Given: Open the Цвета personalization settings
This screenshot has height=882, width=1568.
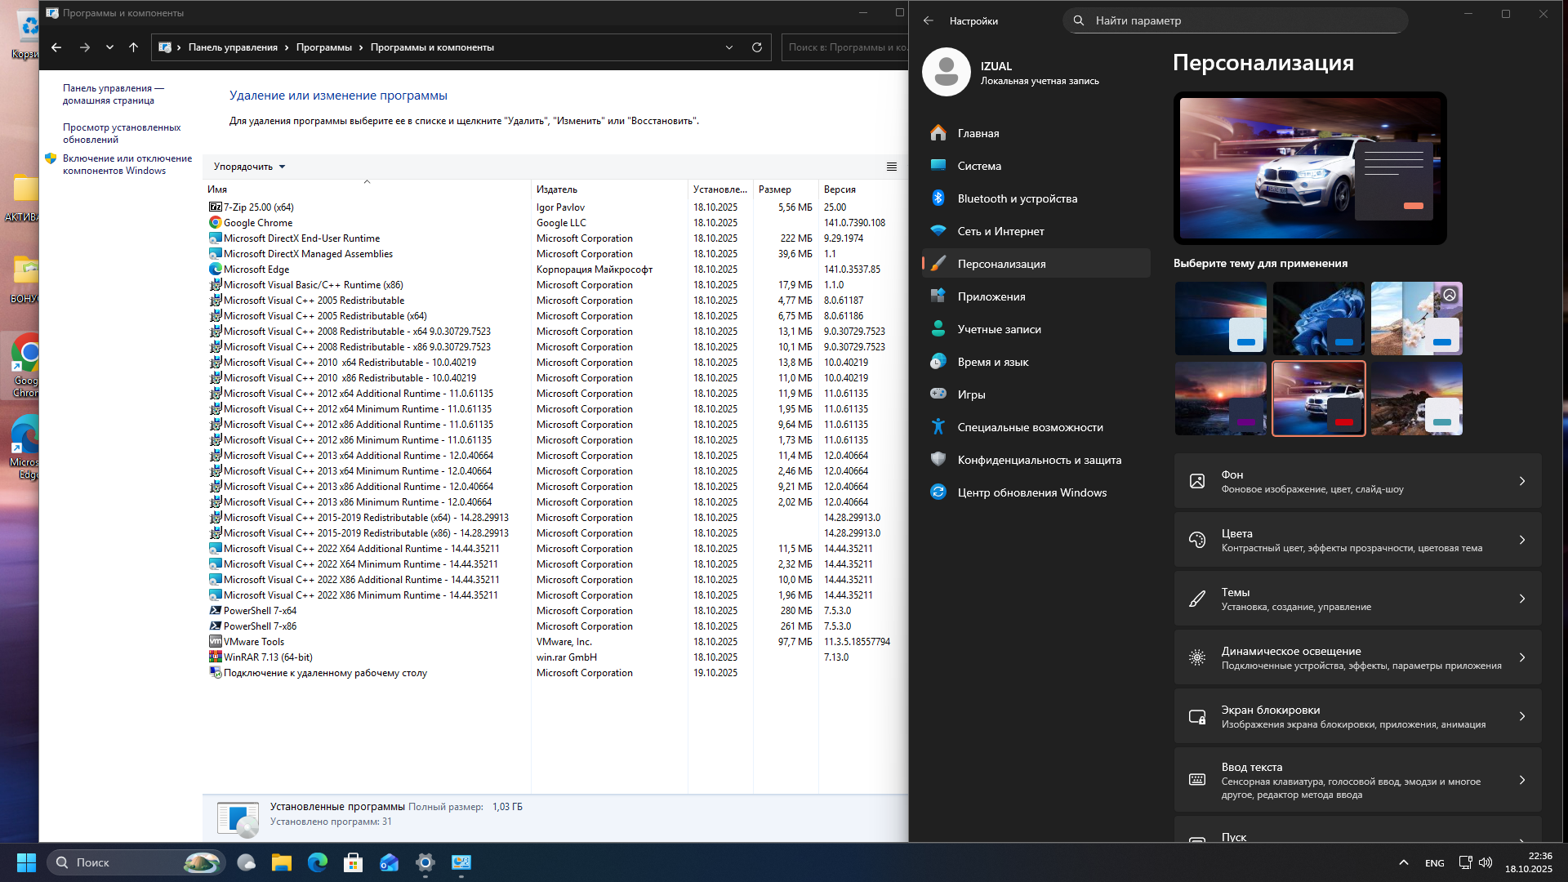Looking at the screenshot, I should [x=1357, y=540].
